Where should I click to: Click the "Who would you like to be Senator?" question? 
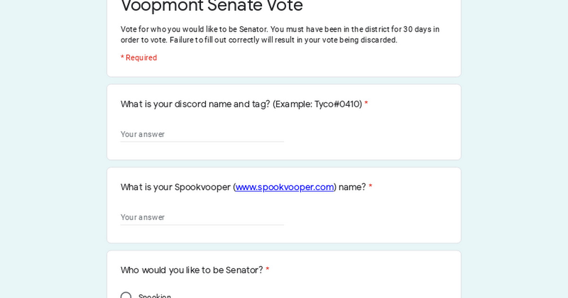click(x=191, y=270)
